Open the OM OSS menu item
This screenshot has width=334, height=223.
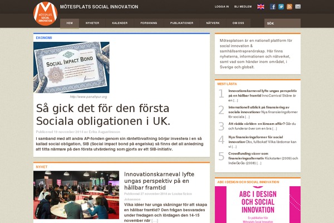[x=238, y=23]
